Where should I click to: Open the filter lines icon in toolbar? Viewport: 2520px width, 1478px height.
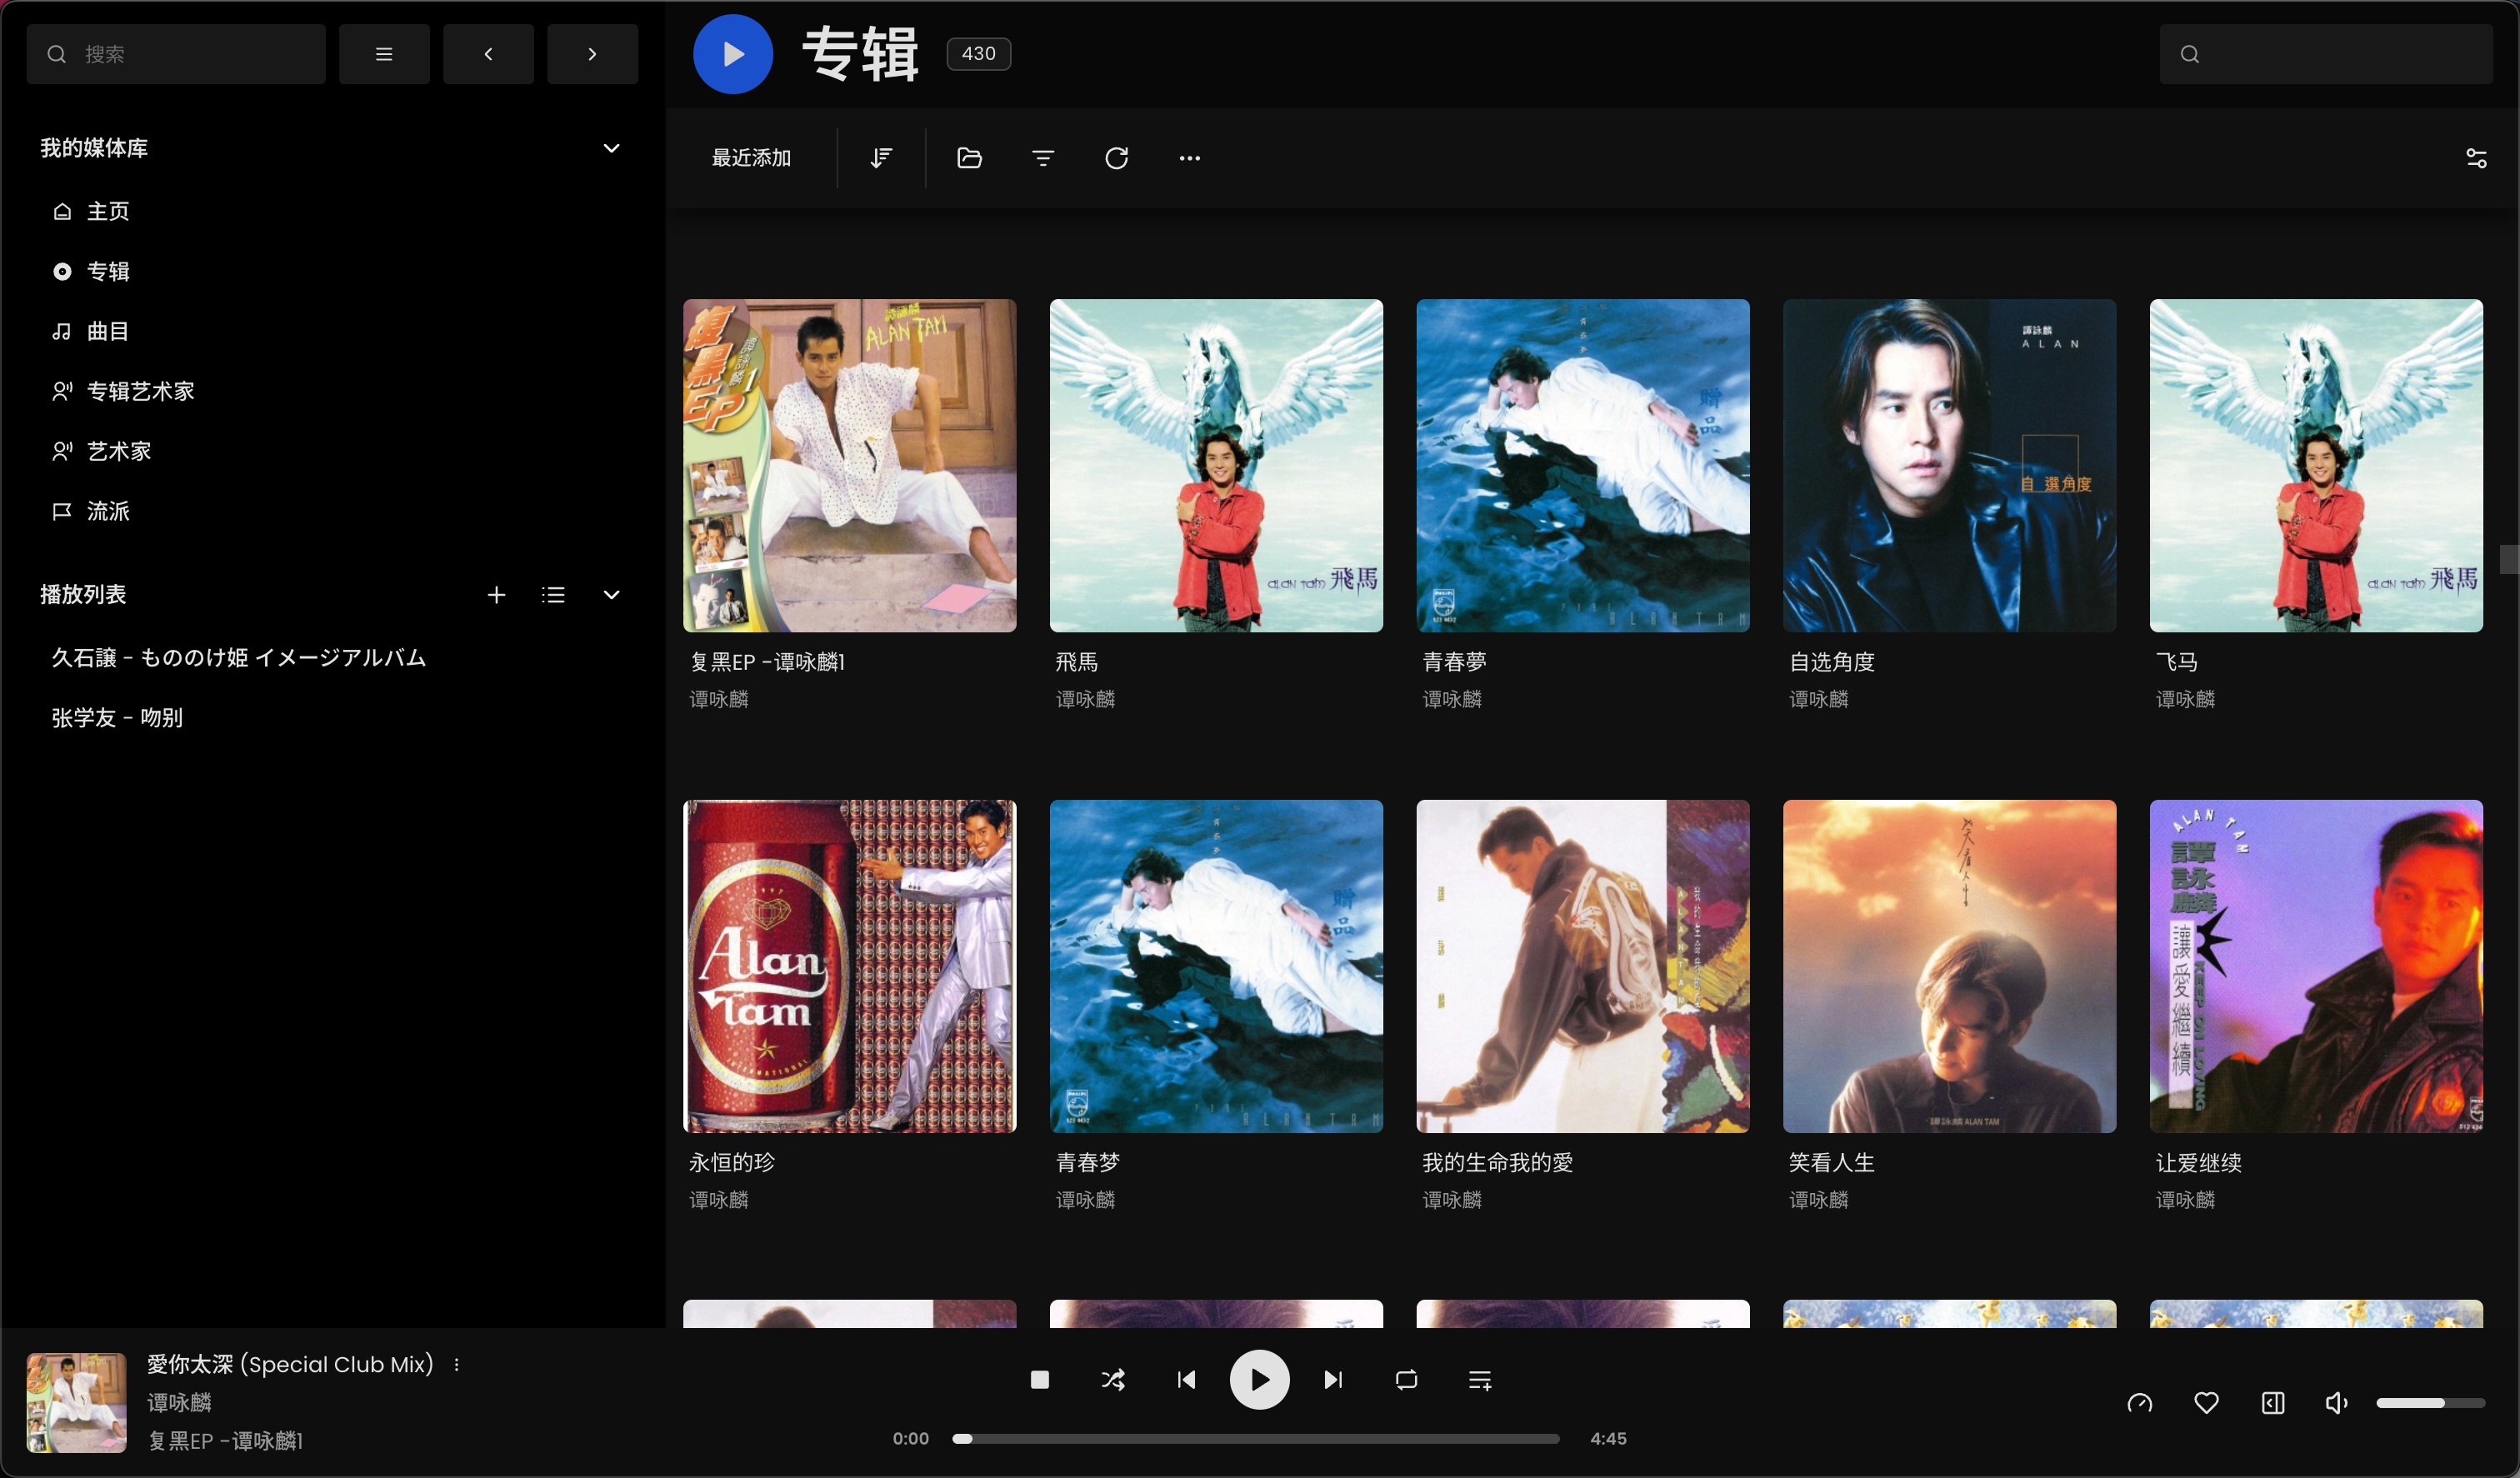point(1043,158)
